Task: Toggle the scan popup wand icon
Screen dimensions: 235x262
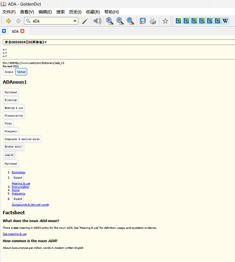Action: click(85, 21)
